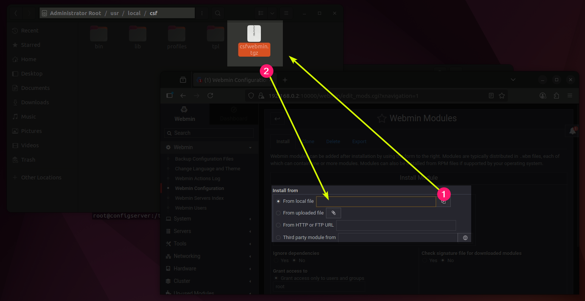This screenshot has width=585, height=301.
Task: Select the From HTTP or FTP URL radio button
Action: (x=278, y=225)
